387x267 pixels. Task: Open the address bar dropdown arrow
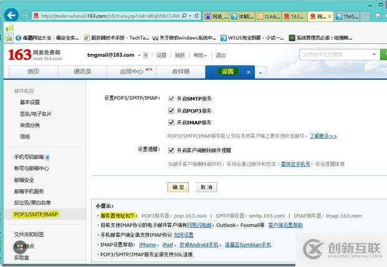(x=190, y=16)
